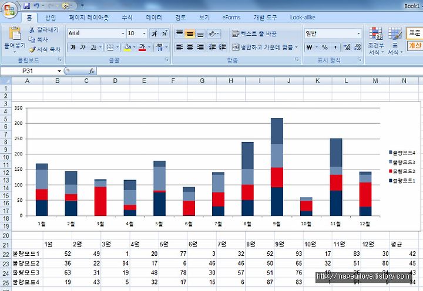This screenshot has width=423, height=291.
Task: Click Merge and Center (병합하고 가운데 맞춤)
Action: coord(262,47)
